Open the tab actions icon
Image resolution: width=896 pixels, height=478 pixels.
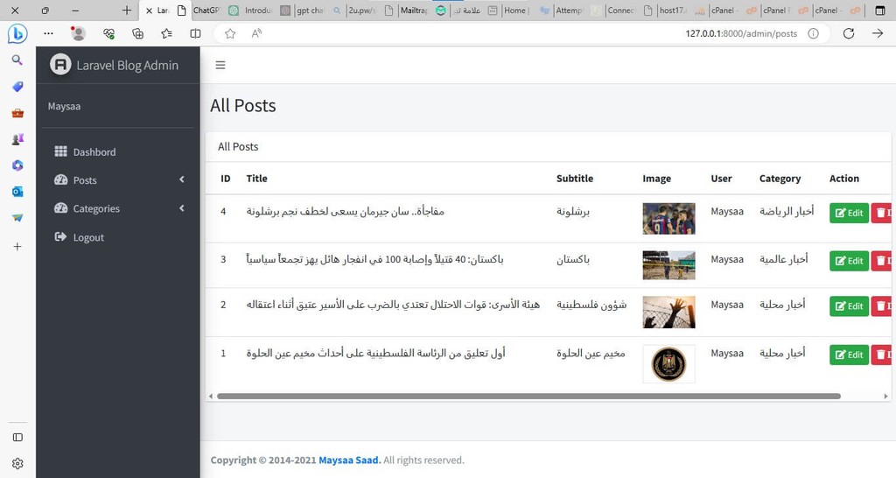[x=880, y=11]
